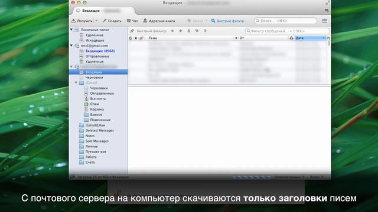Open Черновики inside the [Gmail] folder
Image resolution: width=378 pixels, height=212 pixels.
click(x=99, y=88)
